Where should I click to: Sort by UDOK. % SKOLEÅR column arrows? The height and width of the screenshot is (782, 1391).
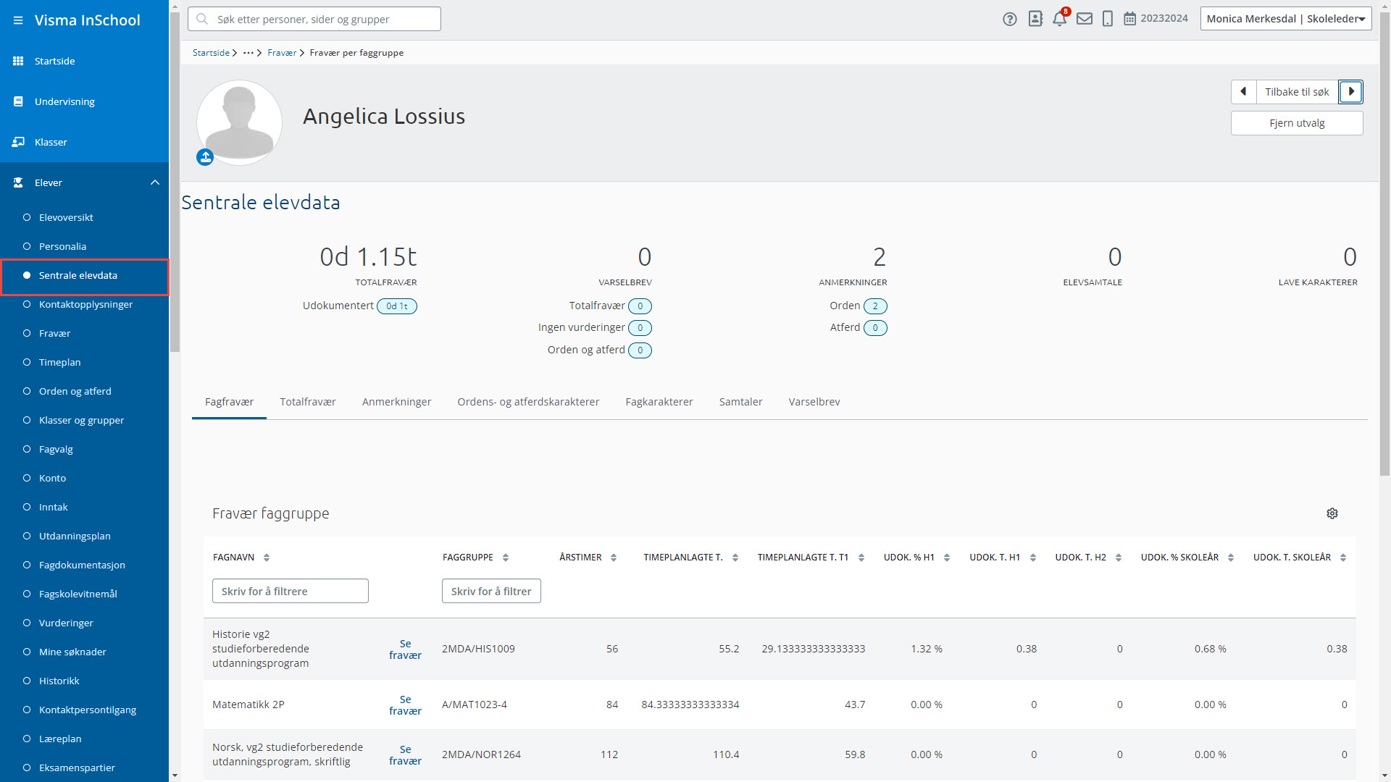[1231, 558]
